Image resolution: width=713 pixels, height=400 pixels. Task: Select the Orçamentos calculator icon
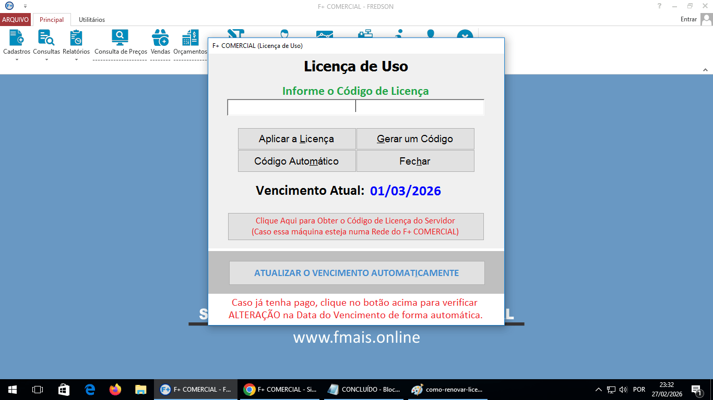(189, 36)
